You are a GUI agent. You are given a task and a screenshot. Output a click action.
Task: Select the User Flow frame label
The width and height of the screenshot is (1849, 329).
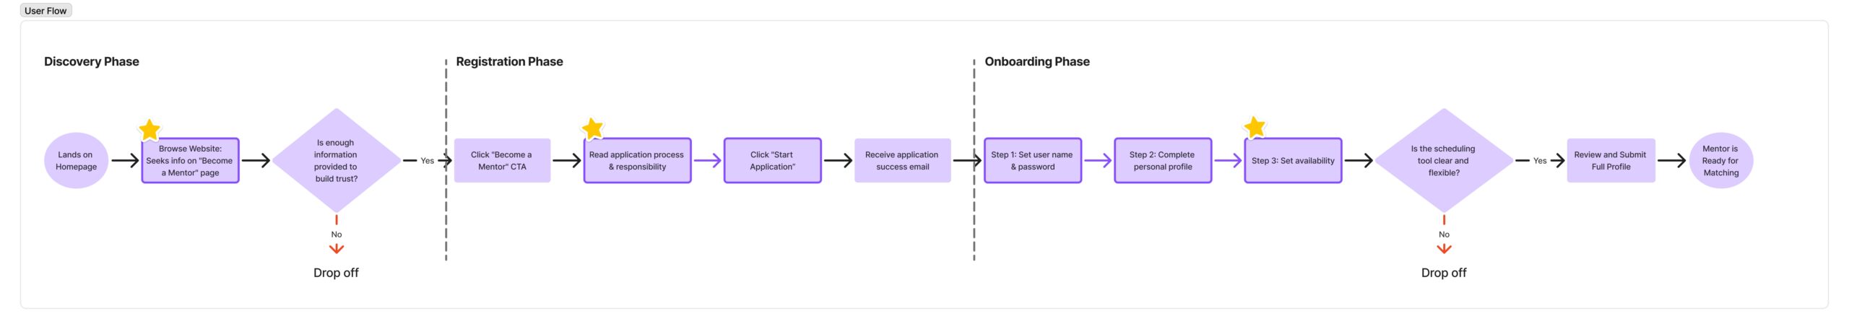coord(46,11)
